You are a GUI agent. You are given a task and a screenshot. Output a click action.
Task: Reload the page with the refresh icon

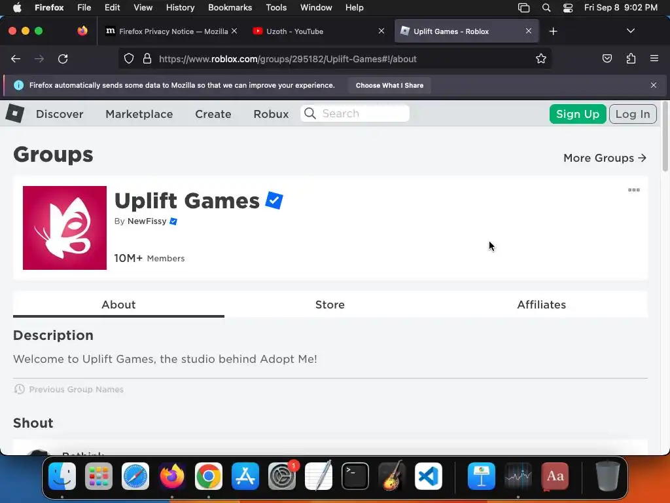[63, 58]
